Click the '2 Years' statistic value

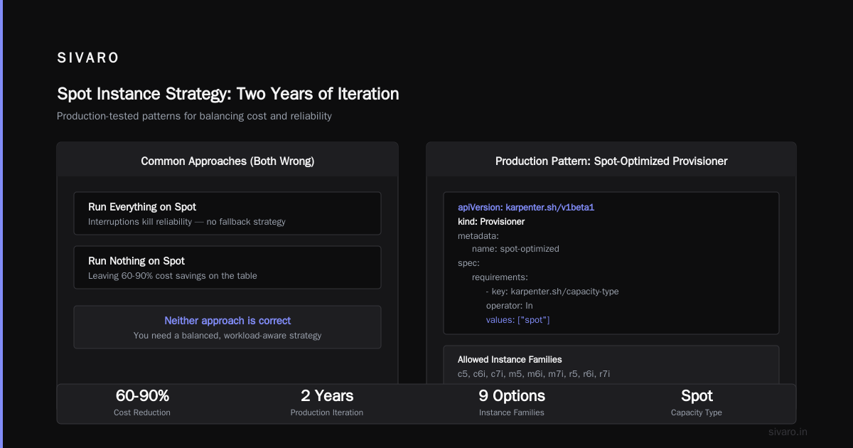(327, 396)
